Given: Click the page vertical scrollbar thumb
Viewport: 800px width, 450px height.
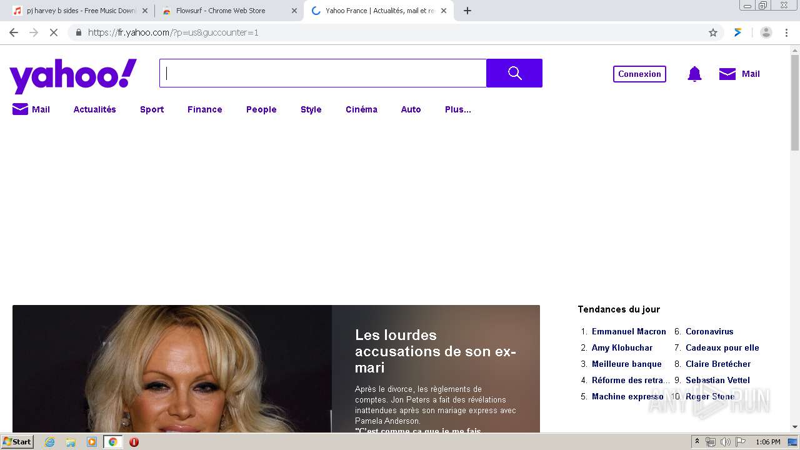Looking at the screenshot, I should [x=795, y=102].
